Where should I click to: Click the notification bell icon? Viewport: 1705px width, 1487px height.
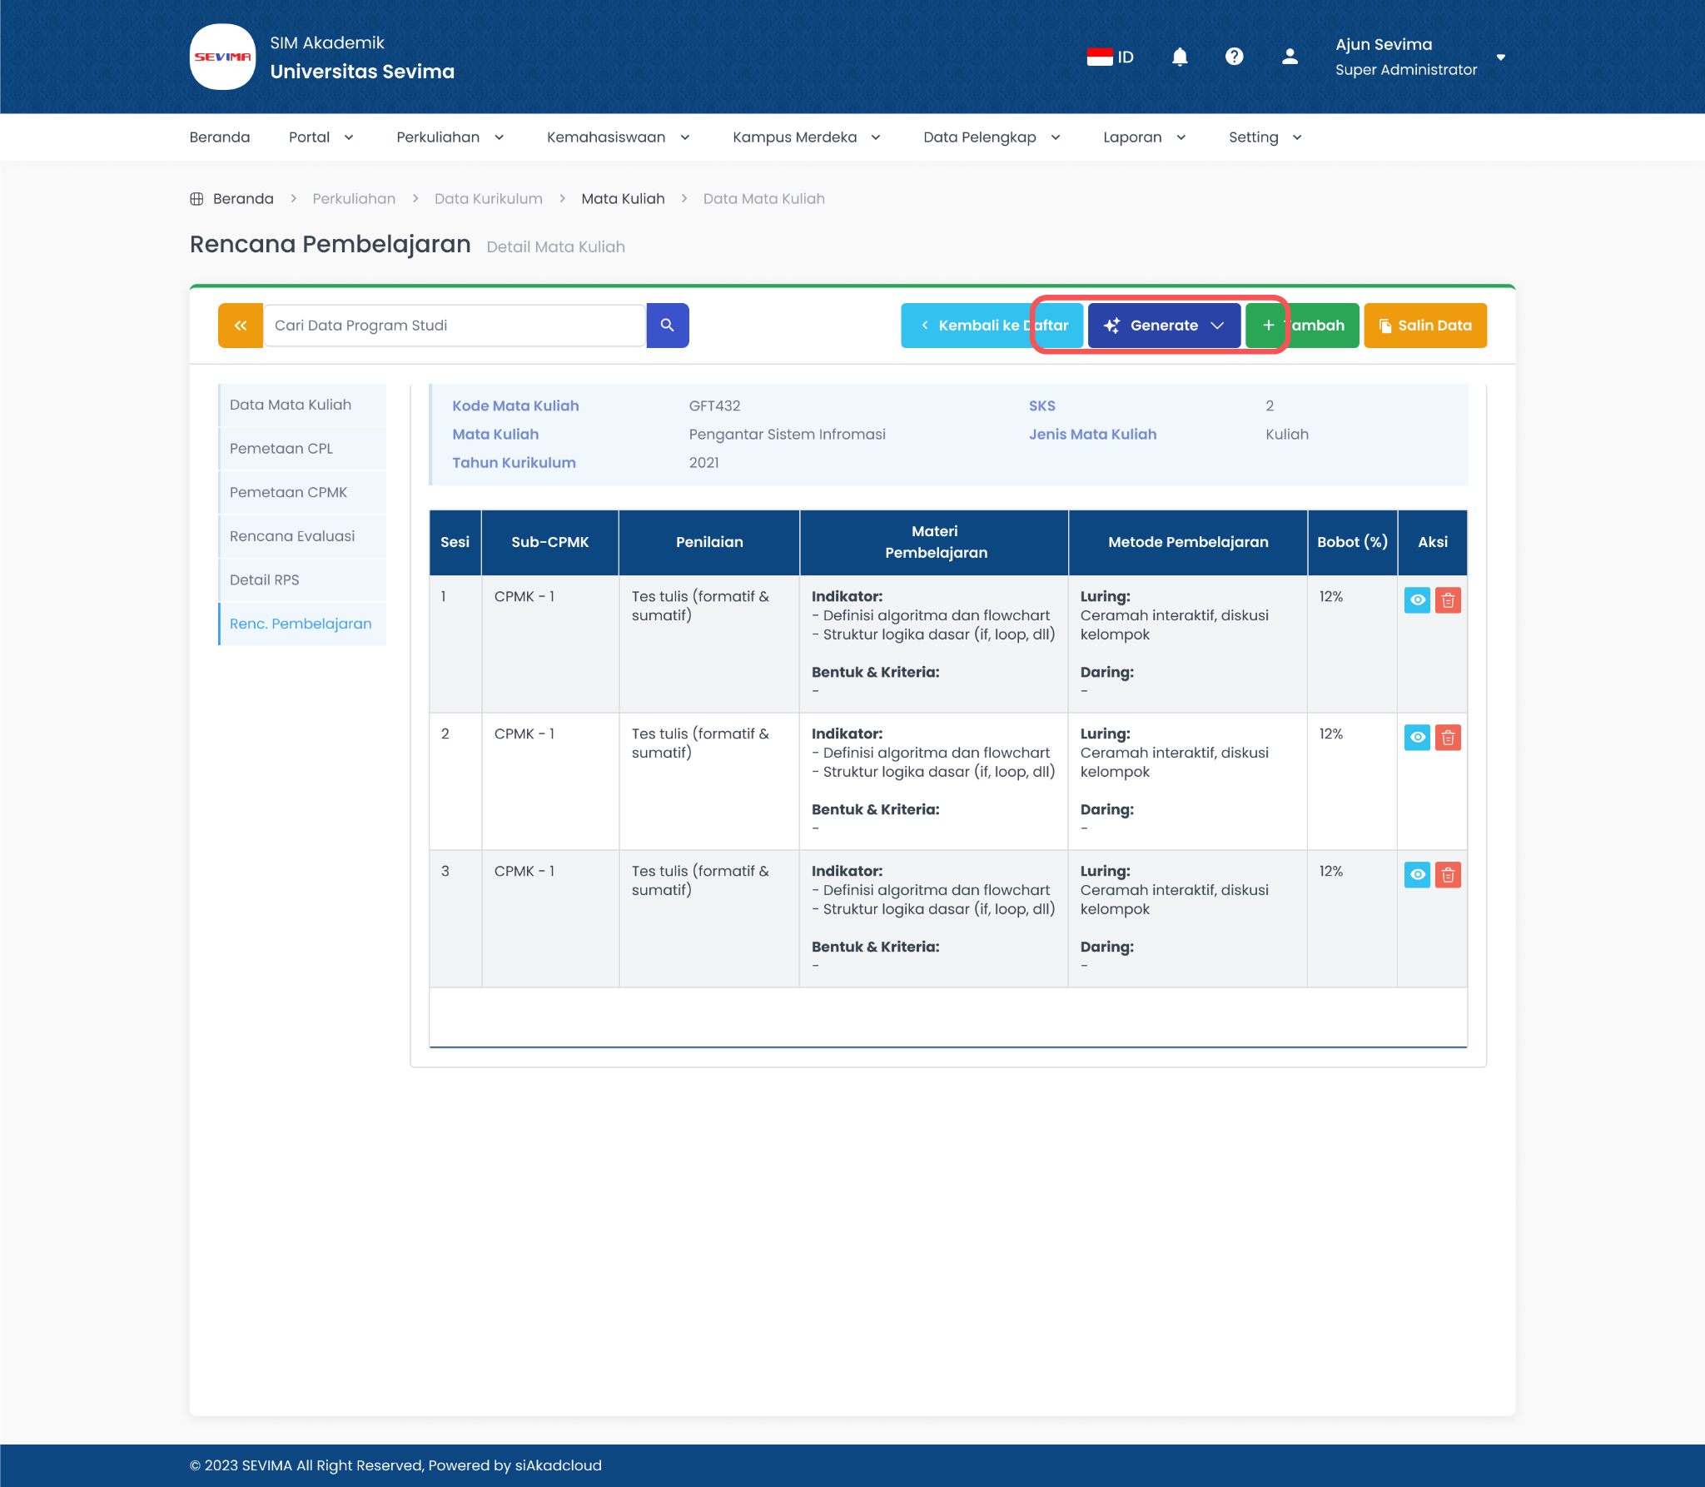(x=1179, y=57)
